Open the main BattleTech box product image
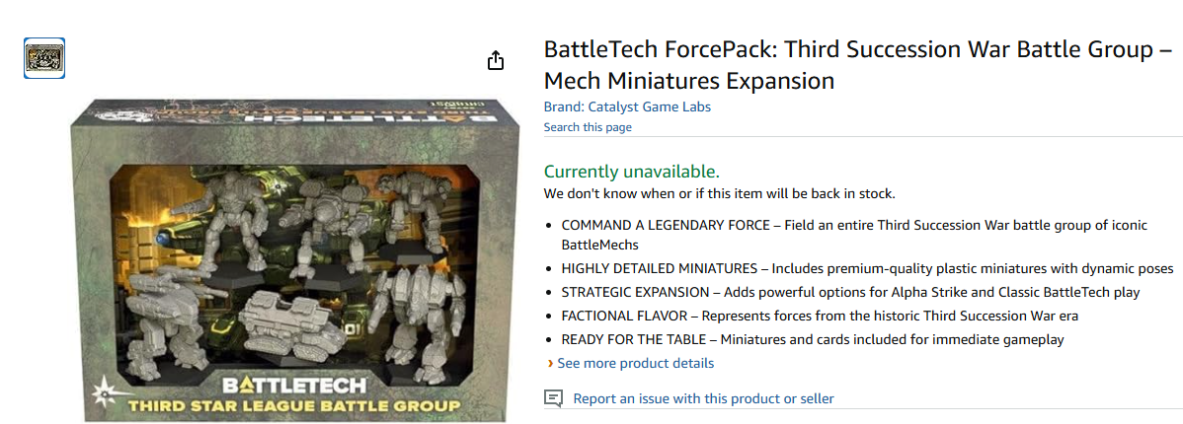 [x=296, y=256]
